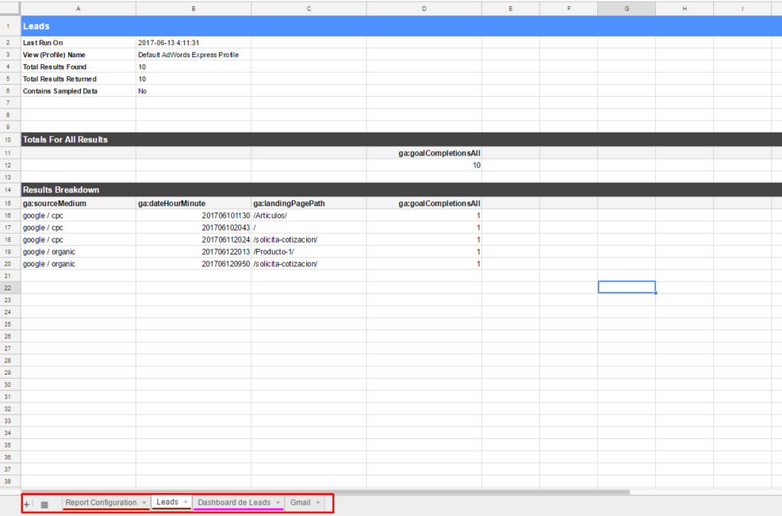Click the 'Totals For All Results' heading

click(66, 140)
